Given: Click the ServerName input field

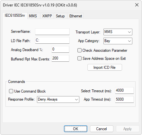Looking at the screenshot, I should (52, 32).
